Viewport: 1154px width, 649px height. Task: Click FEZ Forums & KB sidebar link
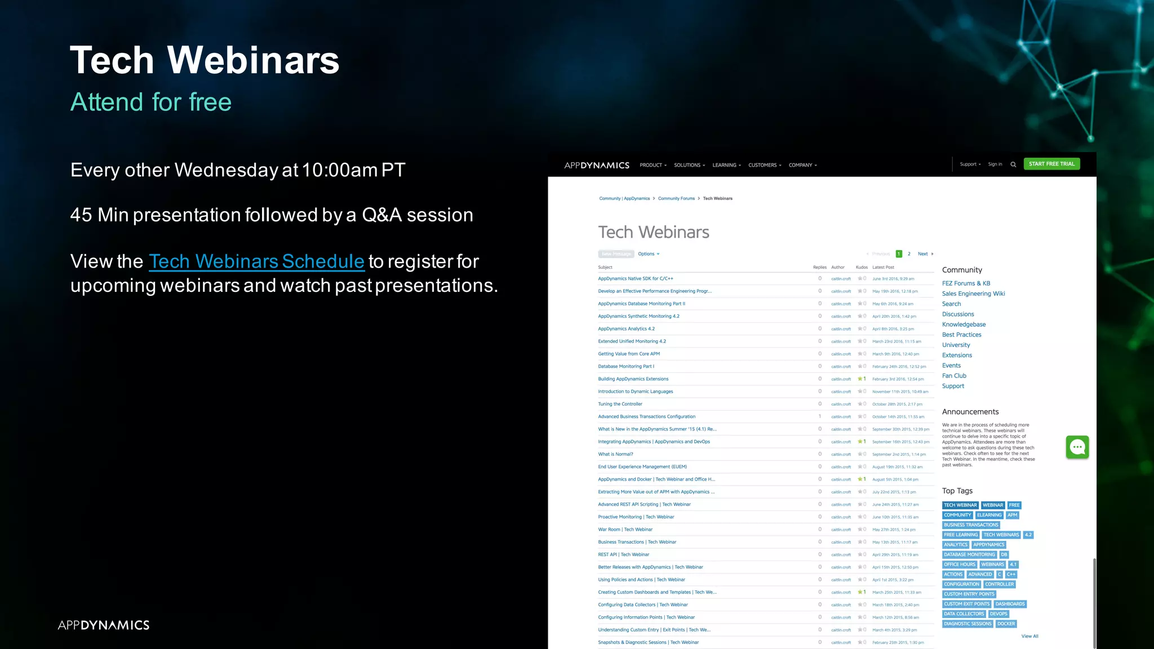(966, 283)
